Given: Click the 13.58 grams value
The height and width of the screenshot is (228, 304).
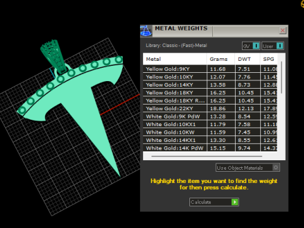Looking at the screenshot, I should pos(218,85).
